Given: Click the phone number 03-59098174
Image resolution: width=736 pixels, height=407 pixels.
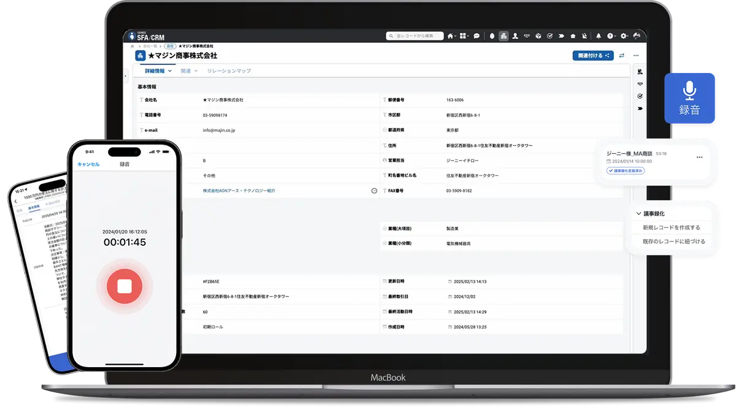Looking at the screenshot, I should click(x=215, y=115).
